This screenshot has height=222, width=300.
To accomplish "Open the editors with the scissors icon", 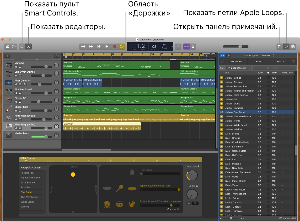I will coord(28,46).
